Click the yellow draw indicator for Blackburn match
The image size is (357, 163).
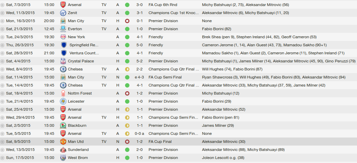127,125
